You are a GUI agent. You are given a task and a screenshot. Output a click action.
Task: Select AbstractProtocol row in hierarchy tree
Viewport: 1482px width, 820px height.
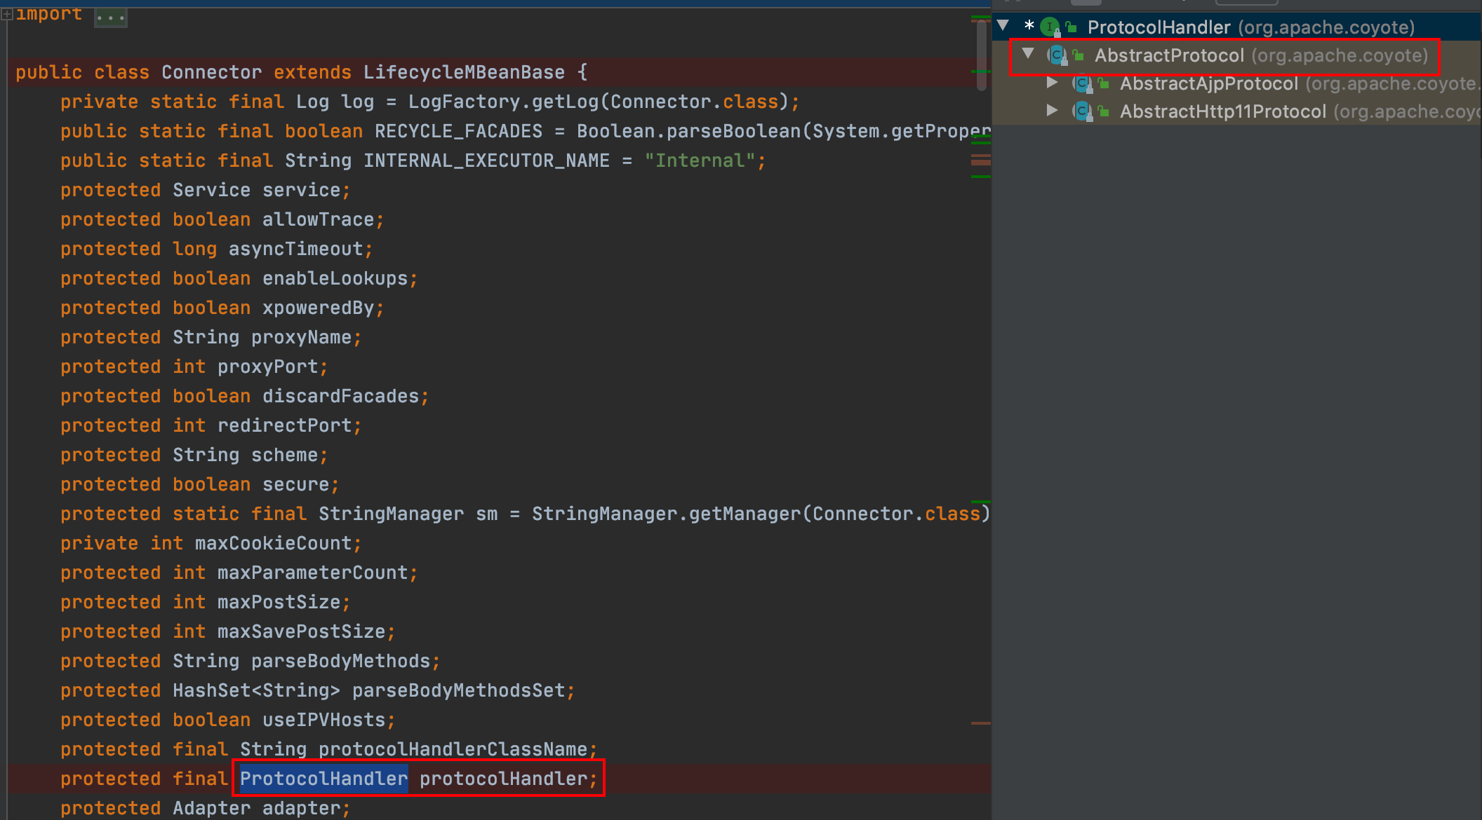point(1169,56)
